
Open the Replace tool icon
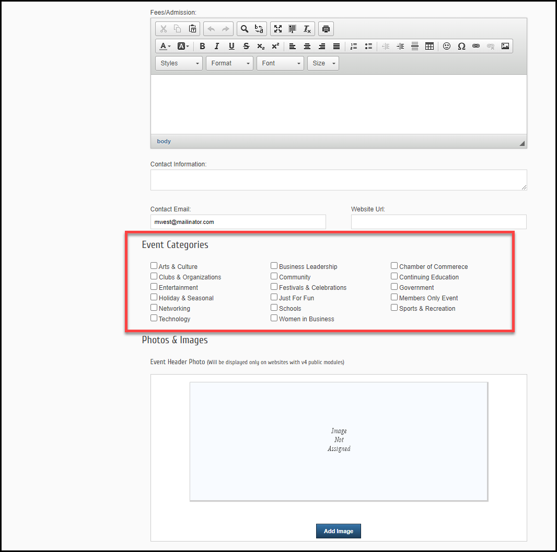259,29
